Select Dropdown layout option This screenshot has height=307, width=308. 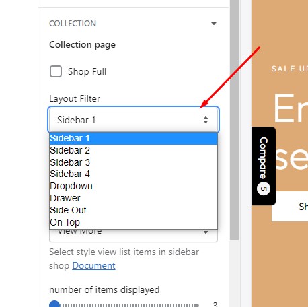[x=133, y=186]
